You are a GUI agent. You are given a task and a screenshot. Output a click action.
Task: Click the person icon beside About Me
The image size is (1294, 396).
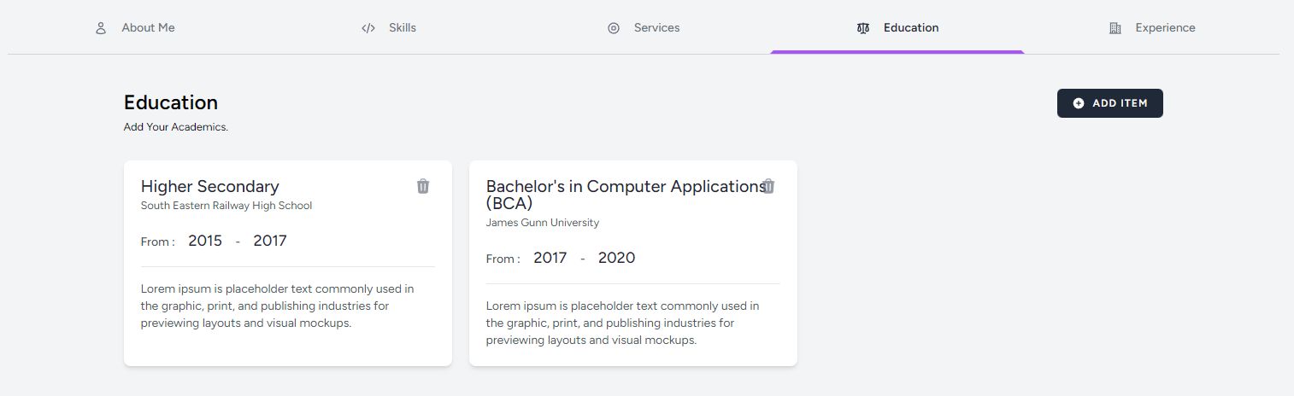coord(100,28)
